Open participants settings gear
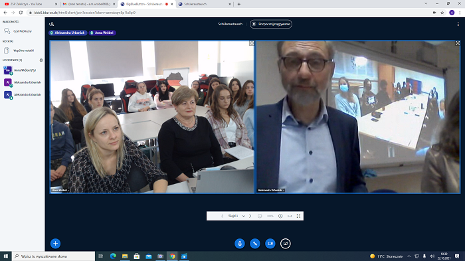 tap(41, 60)
